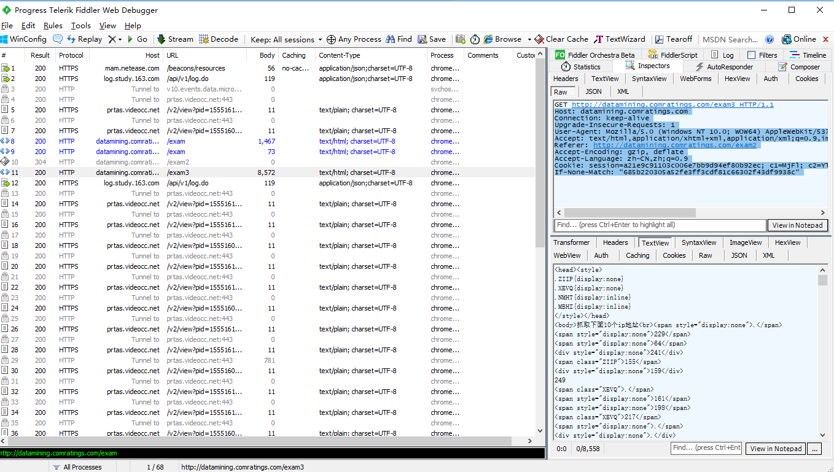Close the toolbar with the red X

(824, 39)
